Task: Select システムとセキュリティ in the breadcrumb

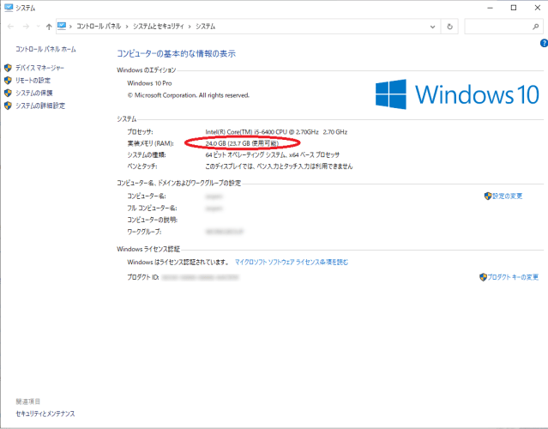Action: pos(157,27)
